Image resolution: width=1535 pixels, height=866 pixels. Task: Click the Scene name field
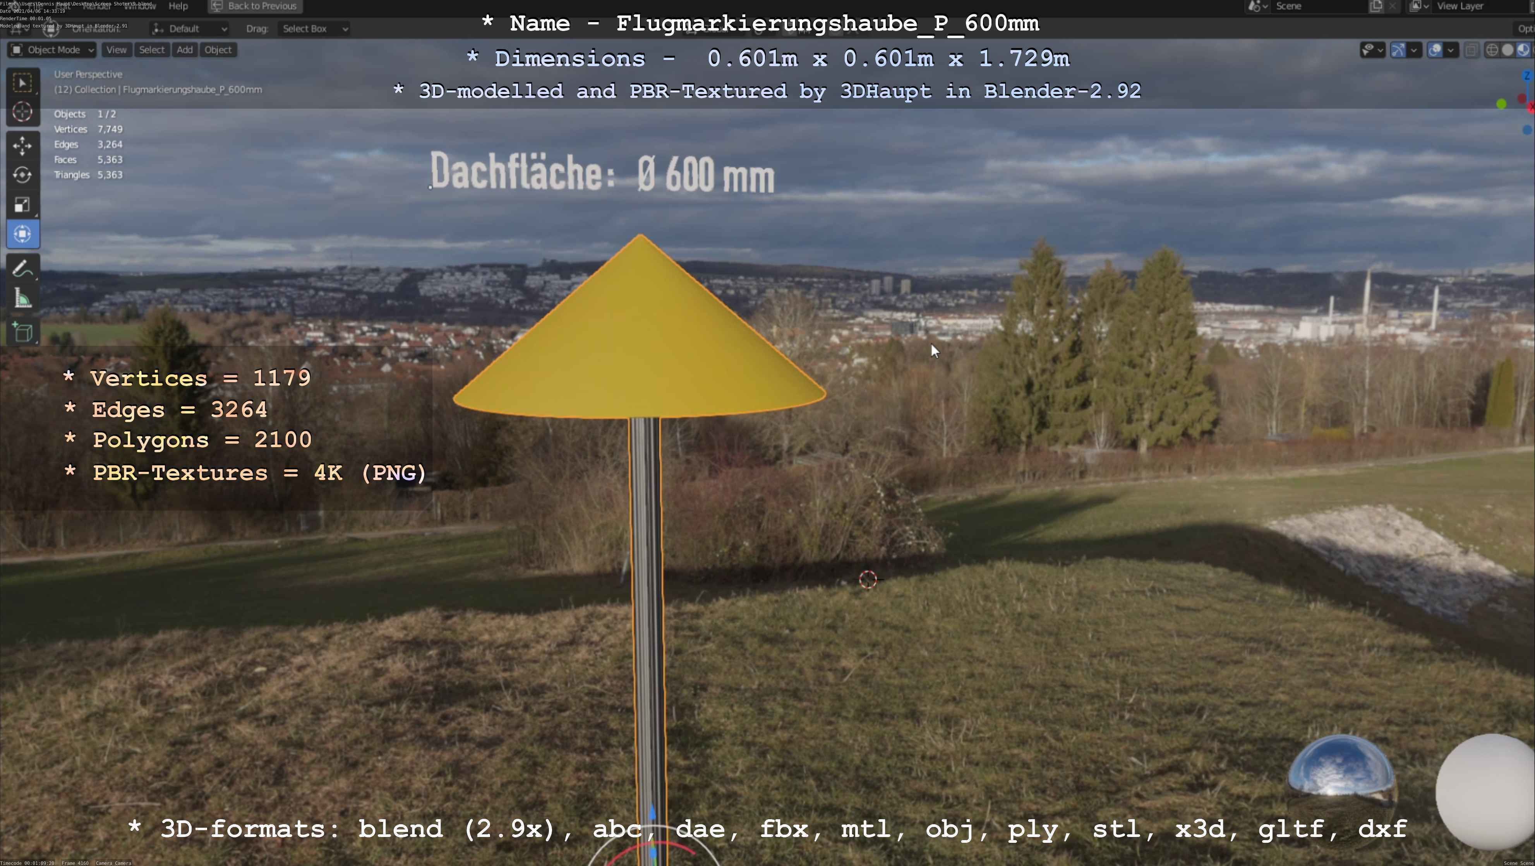[1319, 6]
